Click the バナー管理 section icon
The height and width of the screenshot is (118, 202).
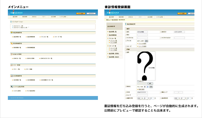pos(12,65)
